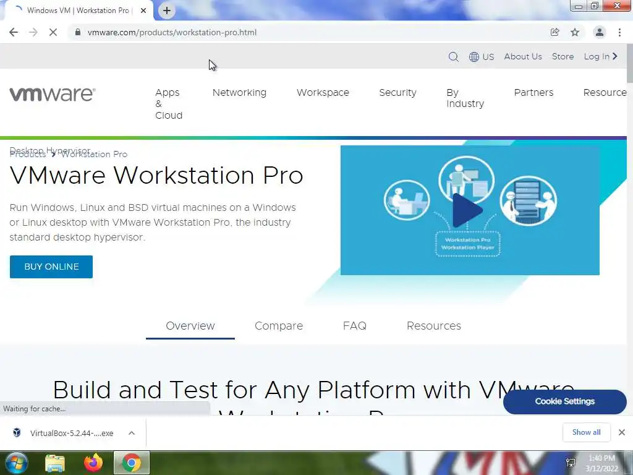Open the Chrome profile avatar

(600, 32)
